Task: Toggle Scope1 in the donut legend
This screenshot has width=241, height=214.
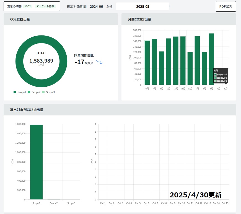Action: 20,92
